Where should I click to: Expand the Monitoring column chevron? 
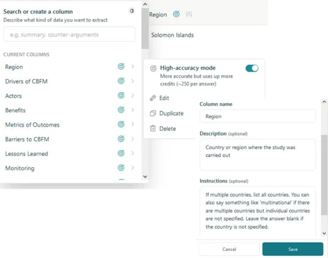pos(133,168)
